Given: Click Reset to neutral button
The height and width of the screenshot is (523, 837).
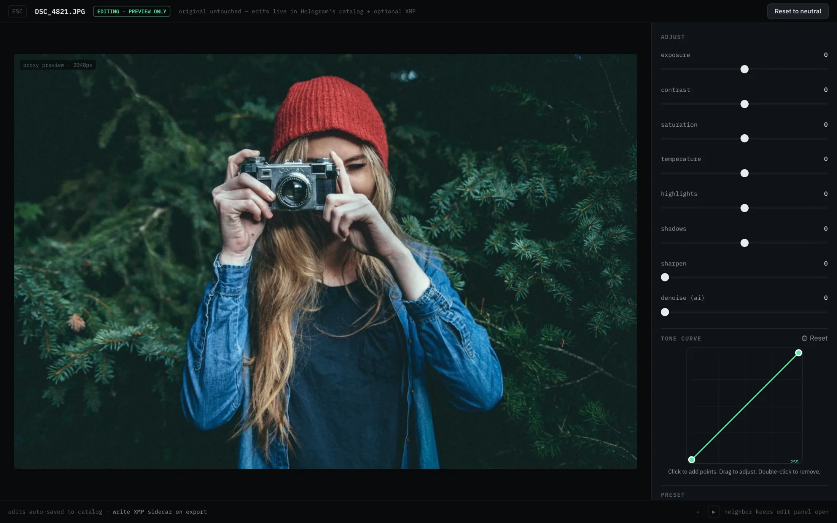Looking at the screenshot, I should 797,11.
